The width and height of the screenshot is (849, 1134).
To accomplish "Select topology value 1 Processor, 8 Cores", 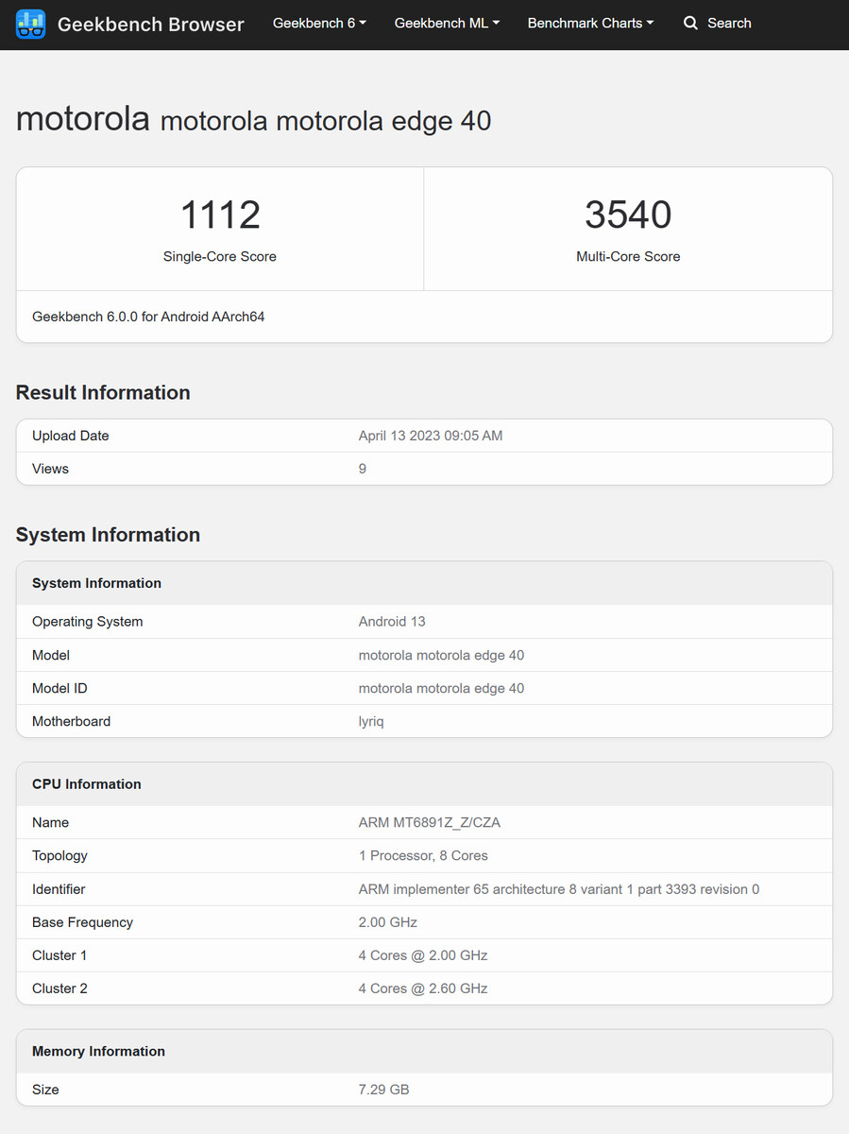I will (423, 856).
